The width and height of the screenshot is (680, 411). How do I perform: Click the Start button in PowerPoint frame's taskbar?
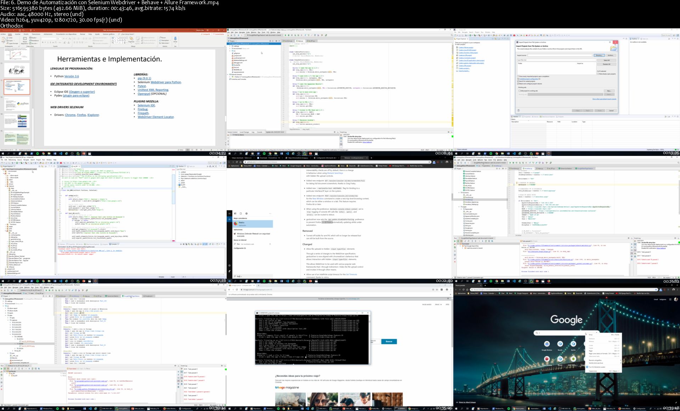3,154
